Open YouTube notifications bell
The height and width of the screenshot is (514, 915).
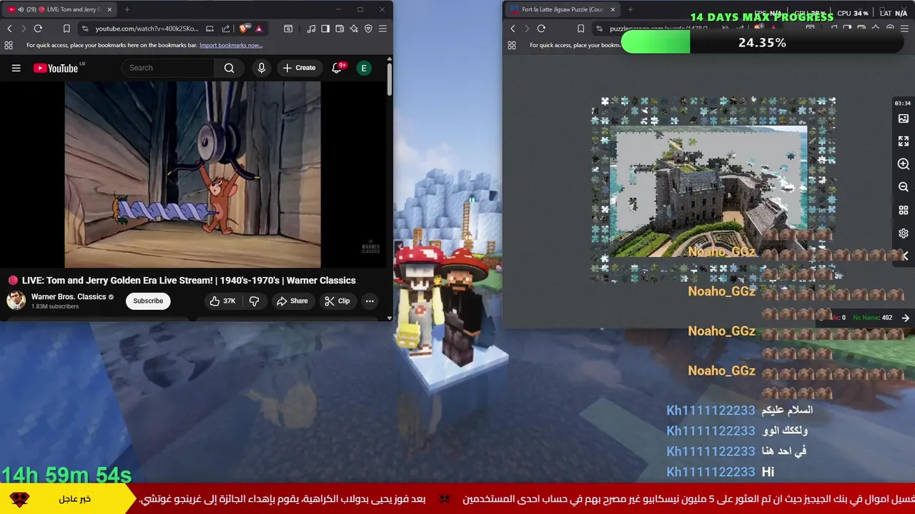coord(337,68)
